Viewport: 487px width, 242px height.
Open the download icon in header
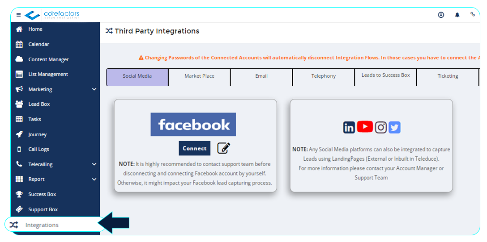pos(441,15)
